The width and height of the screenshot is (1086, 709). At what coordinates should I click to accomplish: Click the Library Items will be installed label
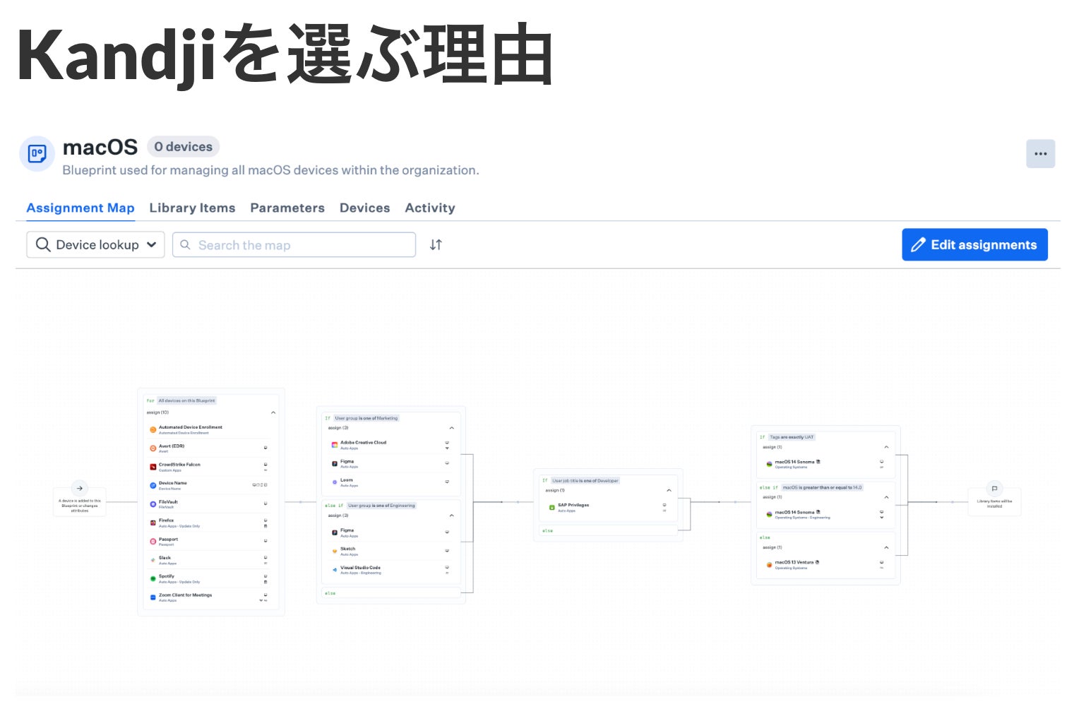tap(994, 504)
